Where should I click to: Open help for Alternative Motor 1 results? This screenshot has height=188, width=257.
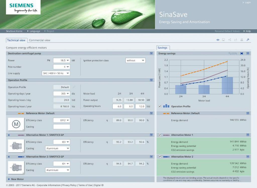(x=248, y=135)
